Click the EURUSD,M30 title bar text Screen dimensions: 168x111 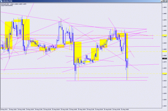click(x=7, y=1)
